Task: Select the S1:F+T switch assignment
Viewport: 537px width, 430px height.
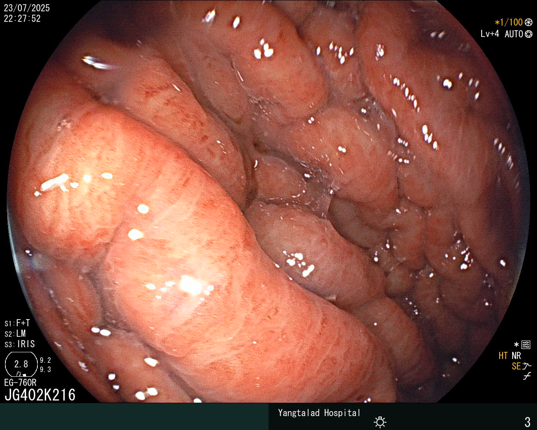Action: (x=17, y=323)
